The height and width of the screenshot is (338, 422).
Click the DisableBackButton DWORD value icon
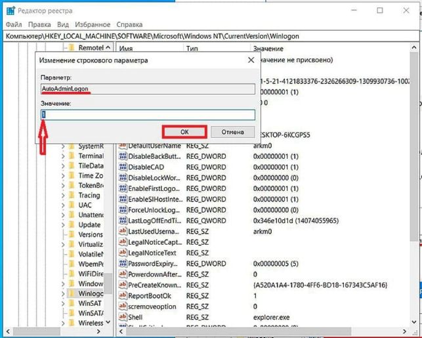point(123,156)
